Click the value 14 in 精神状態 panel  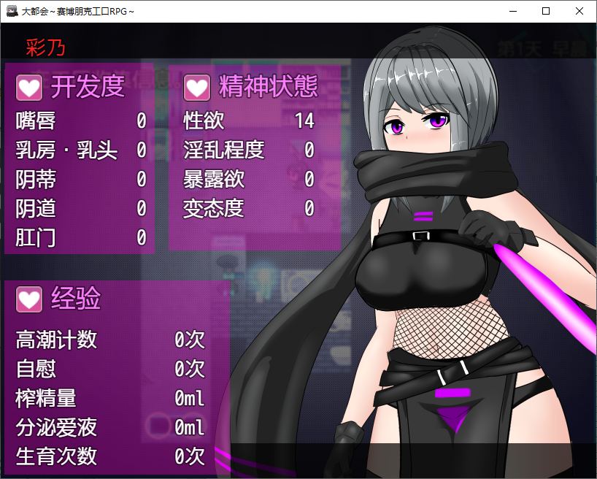point(304,121)
